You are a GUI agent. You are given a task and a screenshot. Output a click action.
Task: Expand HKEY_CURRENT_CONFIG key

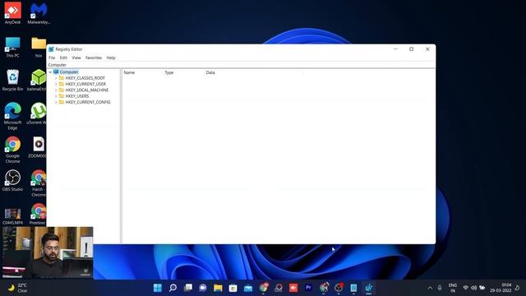pos(56,102)
